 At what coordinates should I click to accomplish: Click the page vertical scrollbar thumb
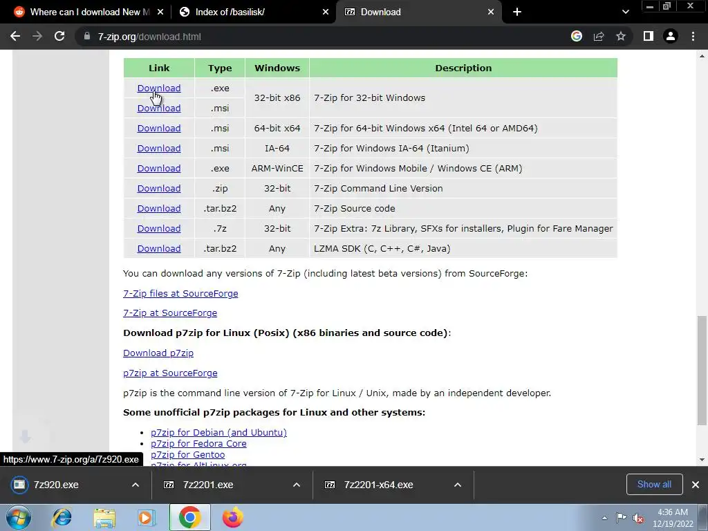pos(701,371)
